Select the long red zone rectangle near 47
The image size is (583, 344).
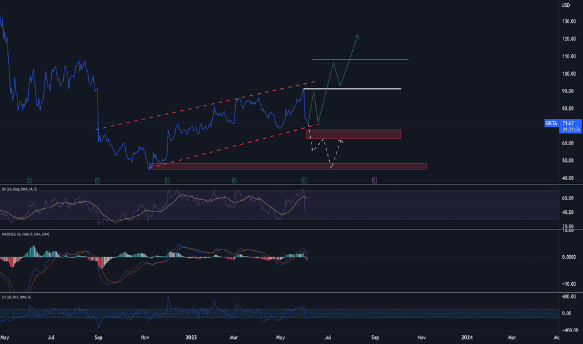(x=287, y=166)
